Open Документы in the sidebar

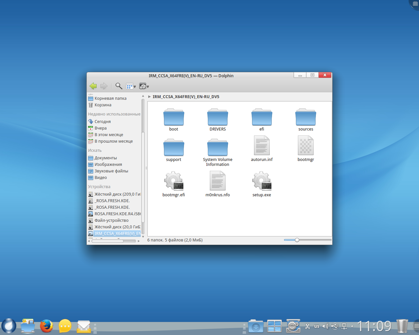pyautogui.click(x=105, y=158)
